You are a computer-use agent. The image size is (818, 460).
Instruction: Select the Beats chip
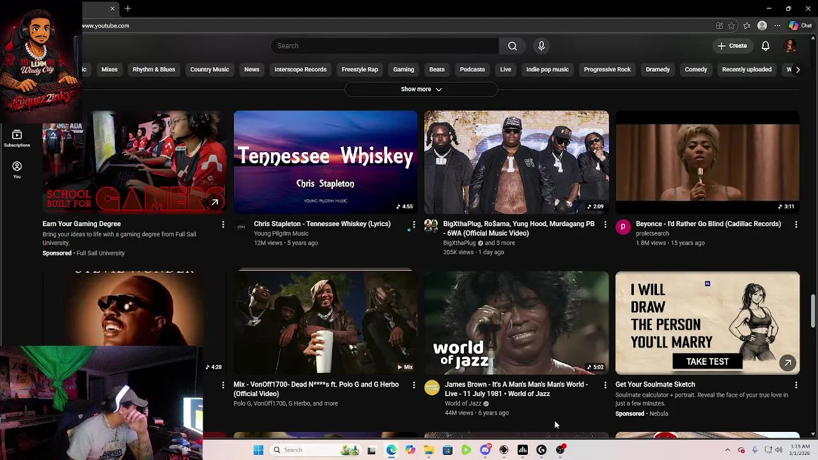click(x=437, y=70)
